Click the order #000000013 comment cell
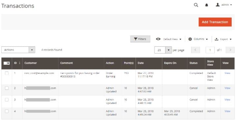Viewport: 236px width, 120px height. tap(80, 75)
